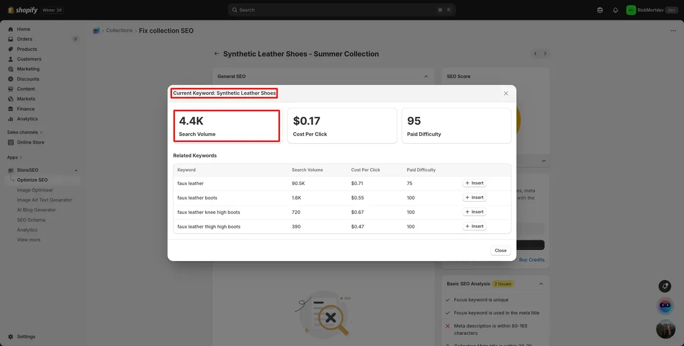Click Focus keyword is unique item

point(481,300)
